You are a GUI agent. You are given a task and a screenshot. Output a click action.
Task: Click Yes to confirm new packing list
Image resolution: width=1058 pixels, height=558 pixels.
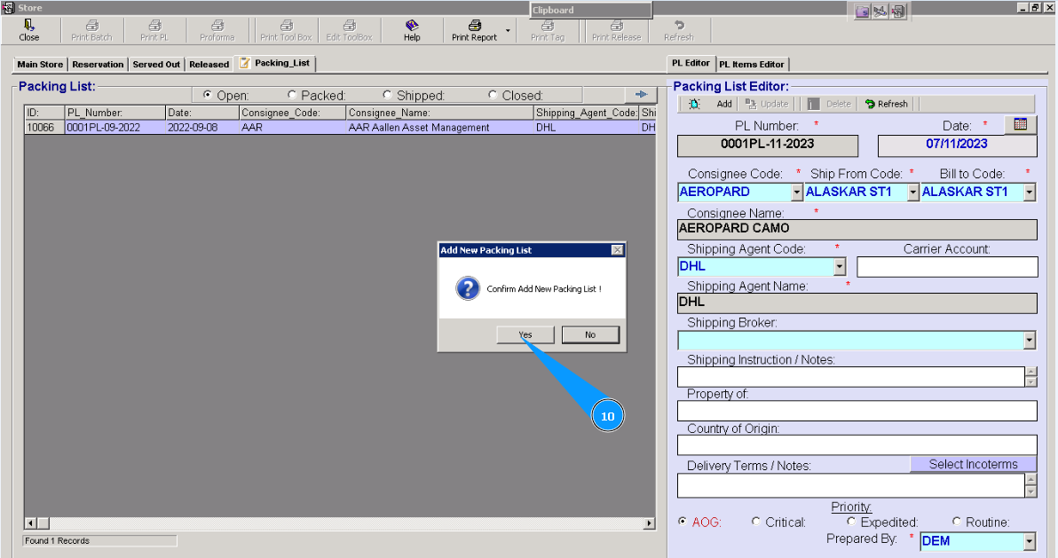click(525, 334)
